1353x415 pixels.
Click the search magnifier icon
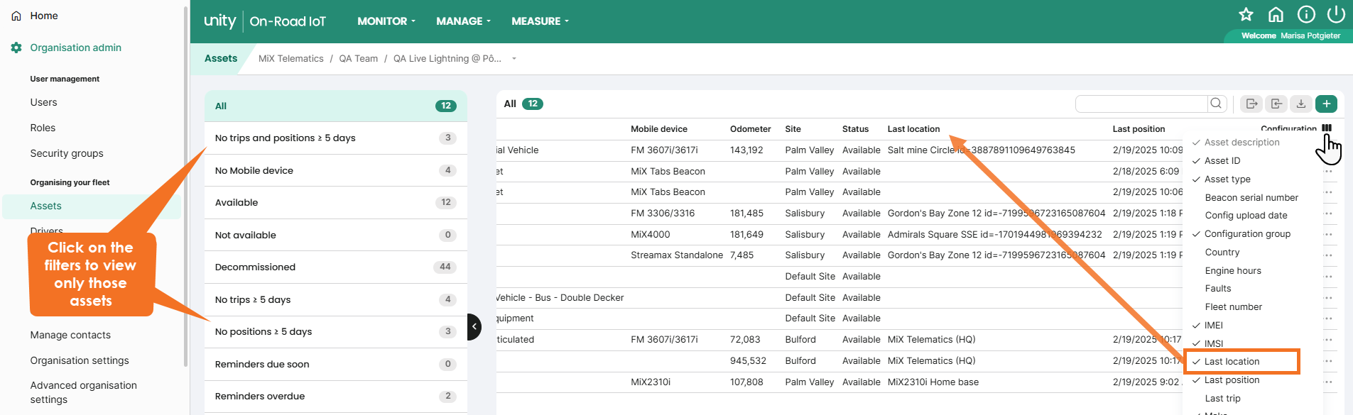[x=1216, y=104]
